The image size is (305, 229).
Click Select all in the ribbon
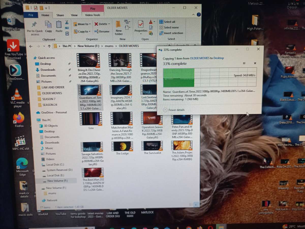(168, 22)
